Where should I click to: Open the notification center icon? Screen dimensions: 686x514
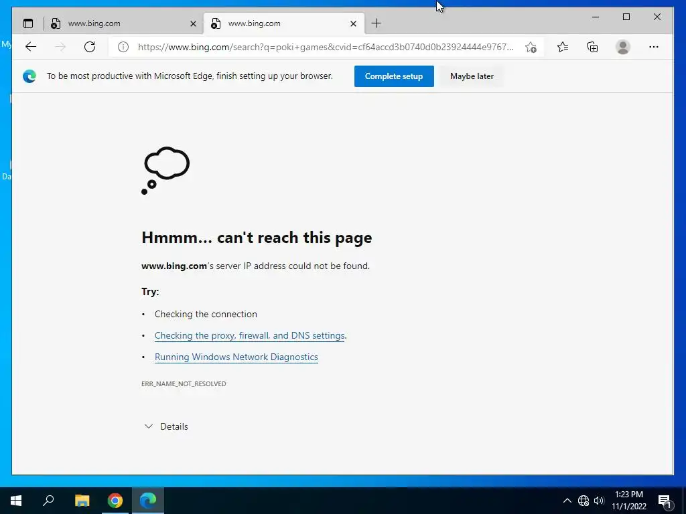(x=665, y=501)
